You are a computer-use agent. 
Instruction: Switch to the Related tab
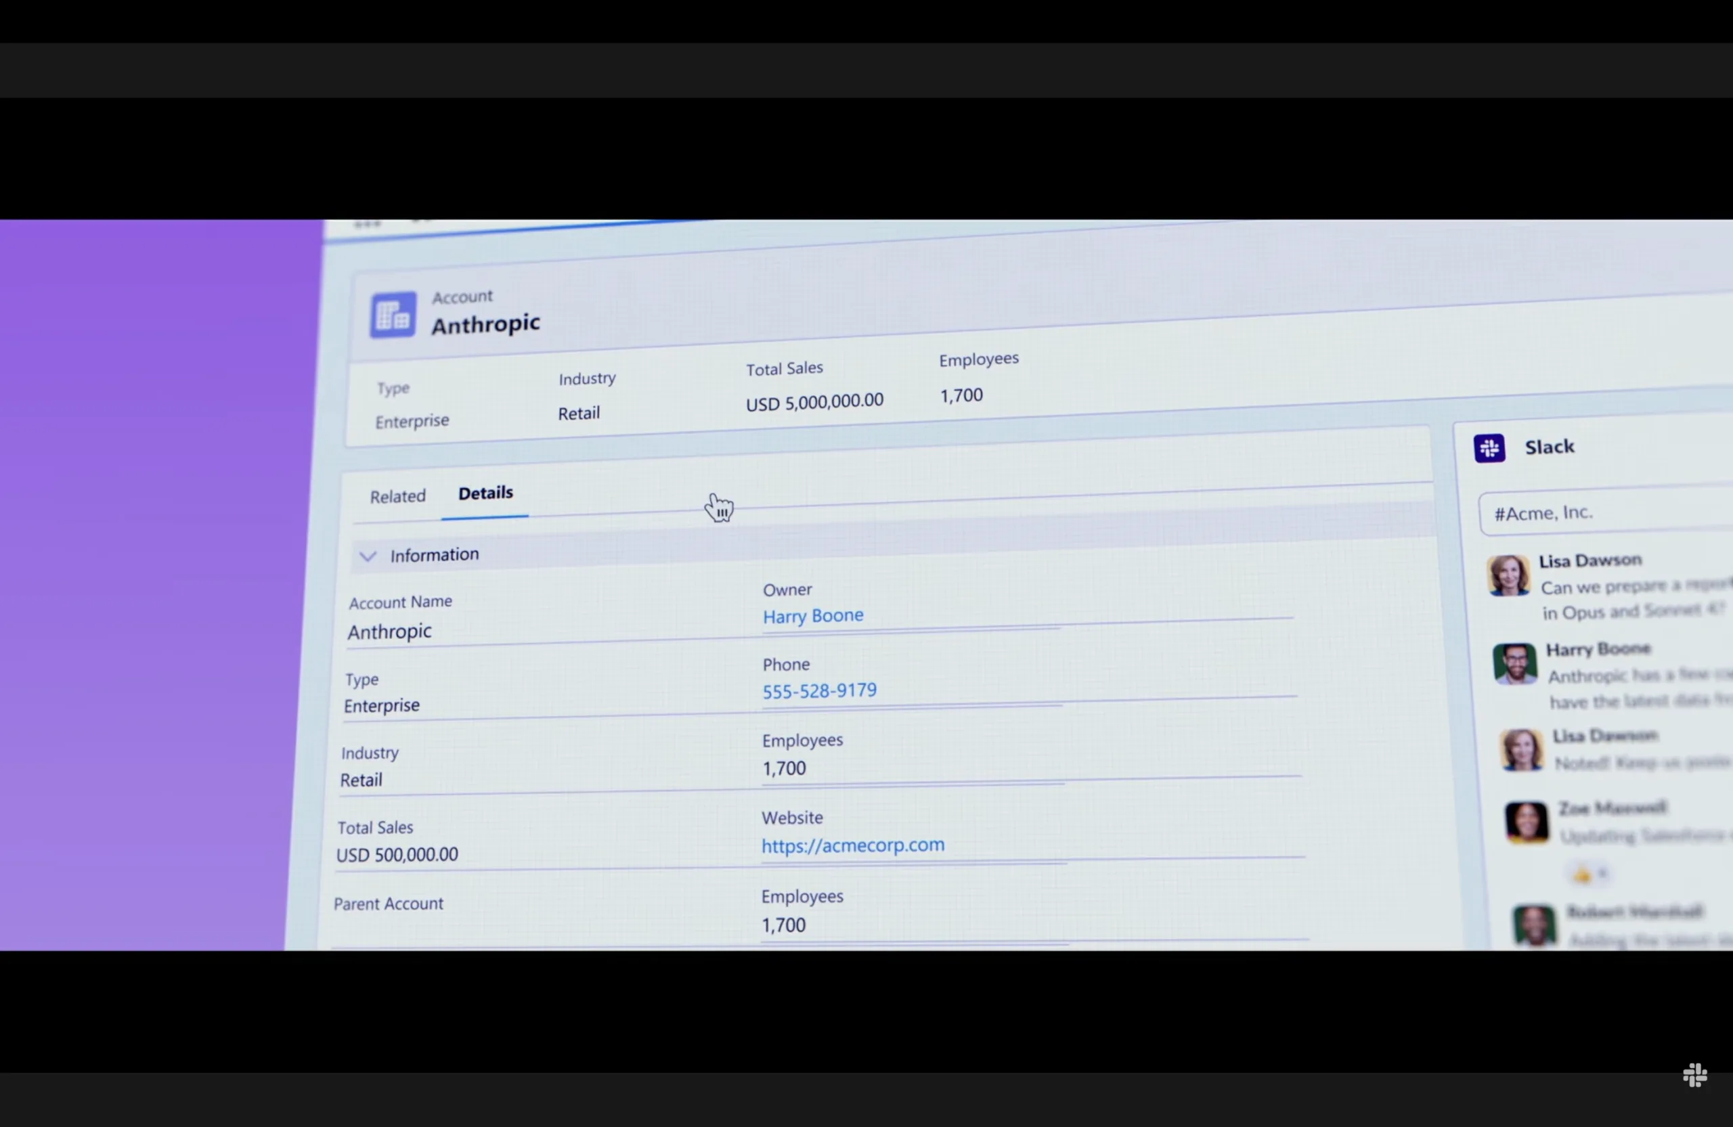tap(397, 495)
